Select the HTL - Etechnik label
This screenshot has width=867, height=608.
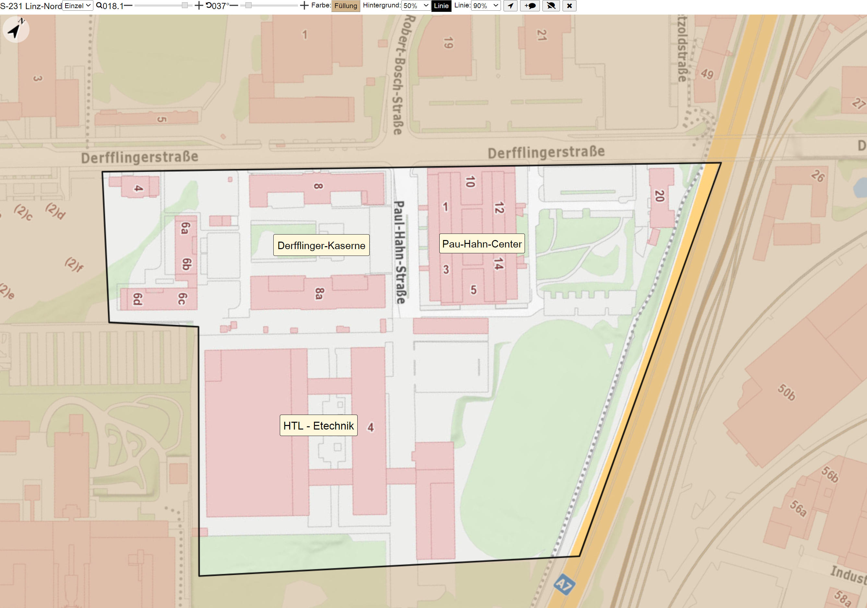(319, 425)
